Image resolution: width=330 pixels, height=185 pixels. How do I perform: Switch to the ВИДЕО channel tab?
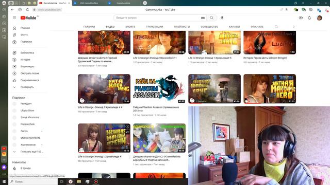[110, 27]
